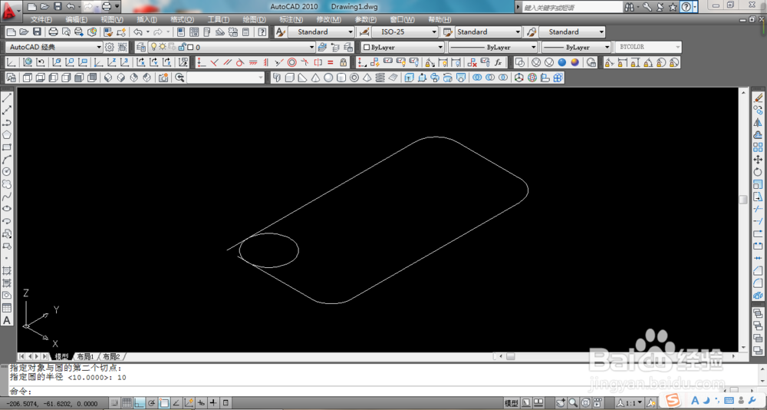The height and width of the screenshot is (410, 767).
Task: Select the Move tool in Modify toolbar
Action: 759,160
